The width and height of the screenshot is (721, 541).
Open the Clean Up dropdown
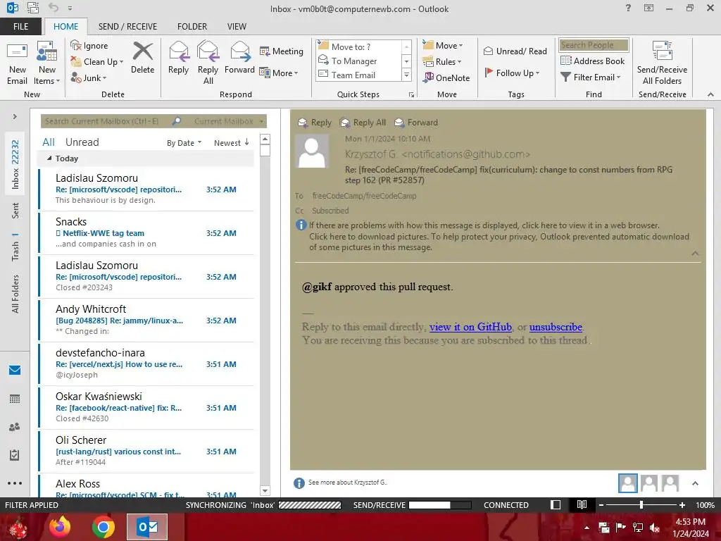[x=97, y=62]
